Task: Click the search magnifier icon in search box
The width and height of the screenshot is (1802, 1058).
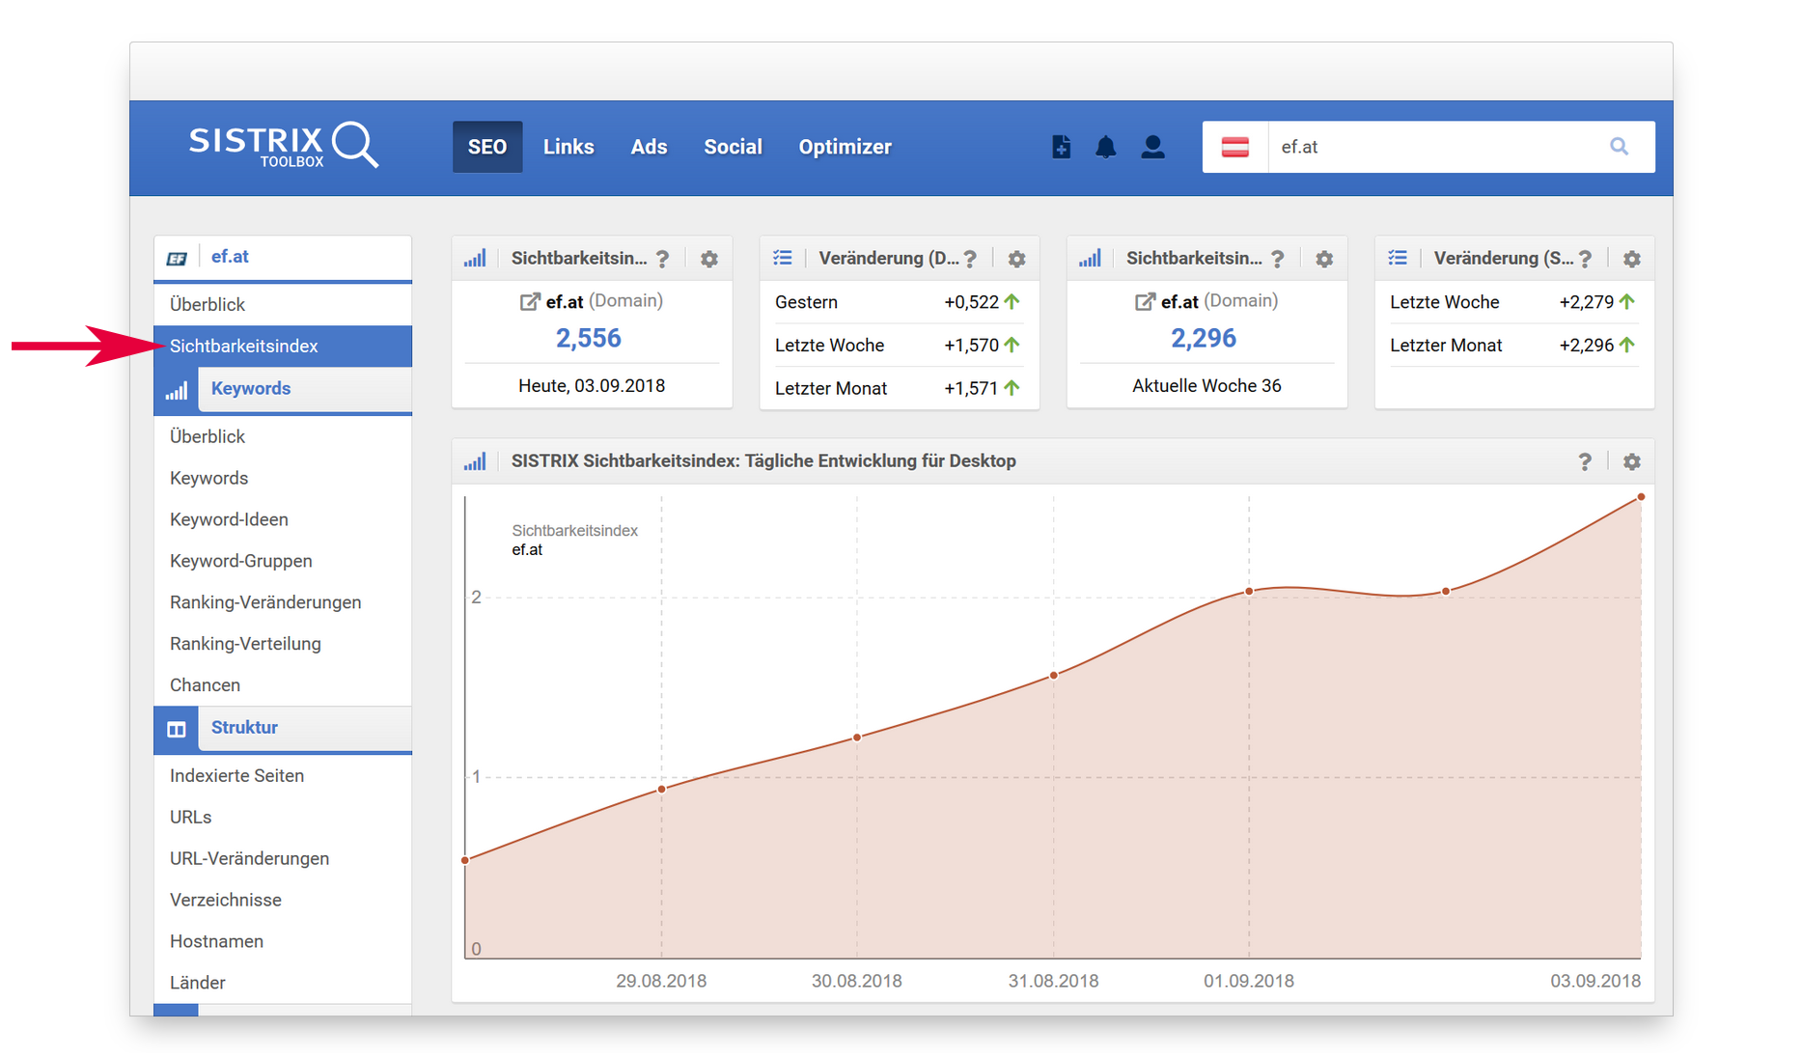Action: (x=1619, y=147)
